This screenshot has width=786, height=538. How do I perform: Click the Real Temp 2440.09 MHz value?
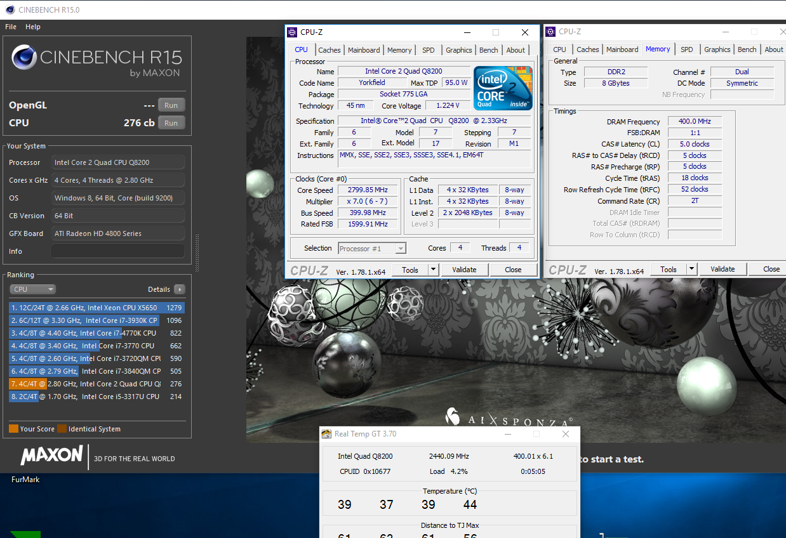point(449,456)
